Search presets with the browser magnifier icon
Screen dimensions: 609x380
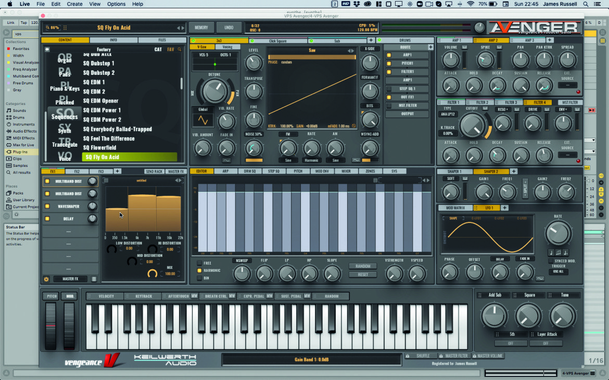pyautogui.click(x=180, y=49)
